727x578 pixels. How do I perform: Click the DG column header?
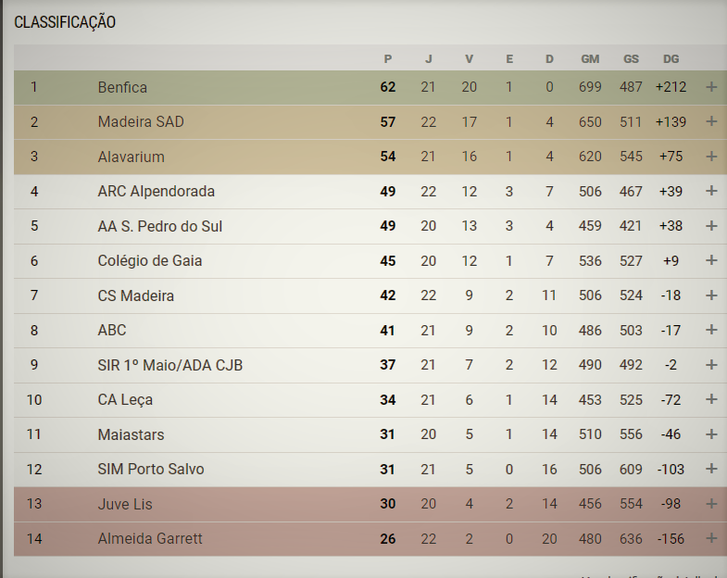(671, 58)
